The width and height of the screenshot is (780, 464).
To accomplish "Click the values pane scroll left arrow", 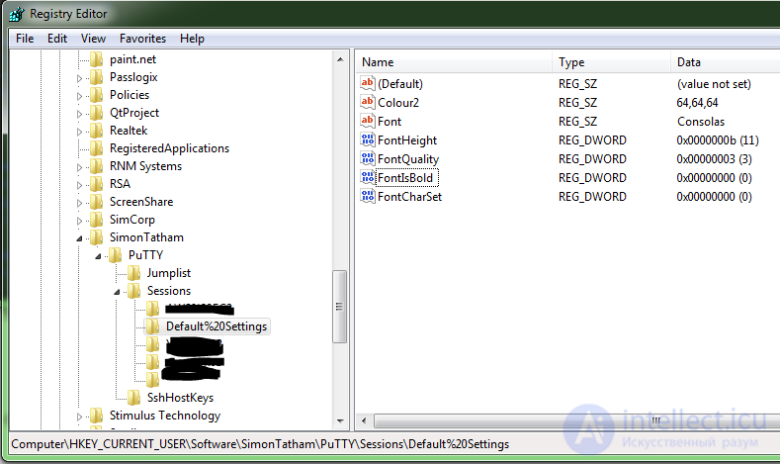I will (x=364, y=421).
